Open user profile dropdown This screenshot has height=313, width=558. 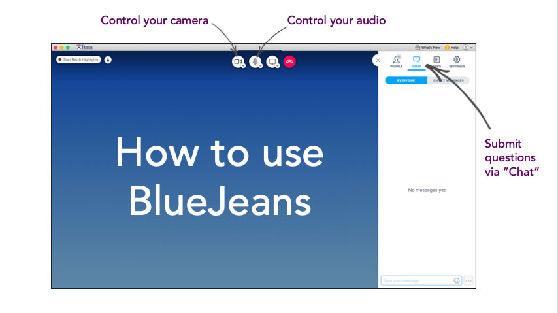point(468,47)
